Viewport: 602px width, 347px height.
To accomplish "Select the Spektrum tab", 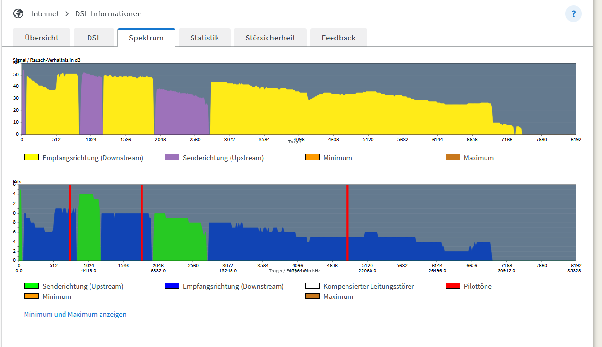I will click(146, 38).
